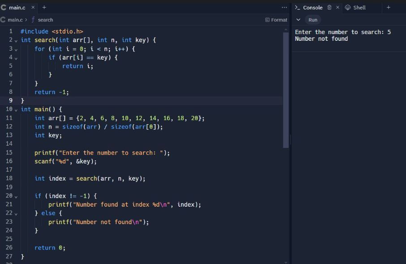Click the 'printf("Enter the number to search: ");' line
Screen dimensions: 406x264
pos(102,153)
